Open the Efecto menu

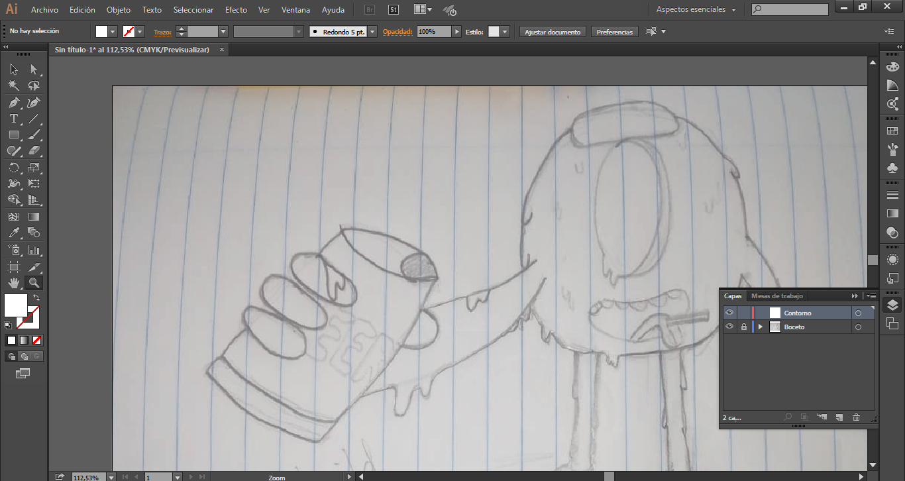coord(236,10)
